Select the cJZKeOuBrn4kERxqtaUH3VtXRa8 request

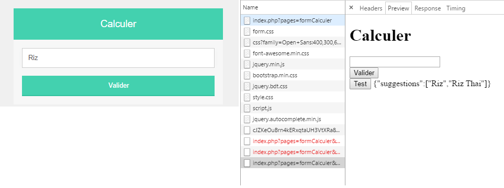tap(293, 130)
